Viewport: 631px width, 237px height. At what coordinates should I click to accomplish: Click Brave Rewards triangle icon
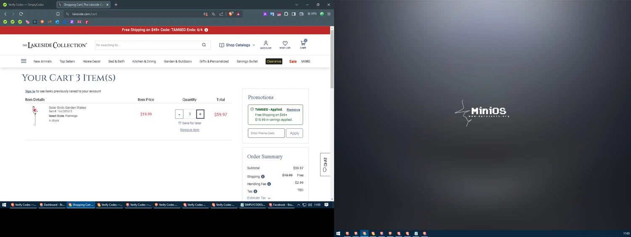238,14
